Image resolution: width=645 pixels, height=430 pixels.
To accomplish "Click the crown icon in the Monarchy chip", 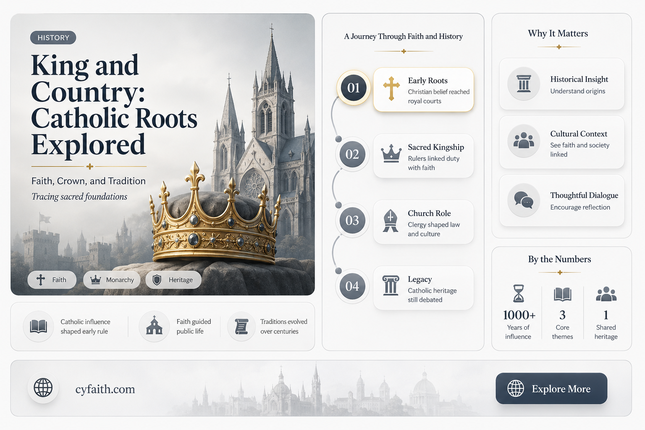I will pyautogui.click(x=96, y=280).
